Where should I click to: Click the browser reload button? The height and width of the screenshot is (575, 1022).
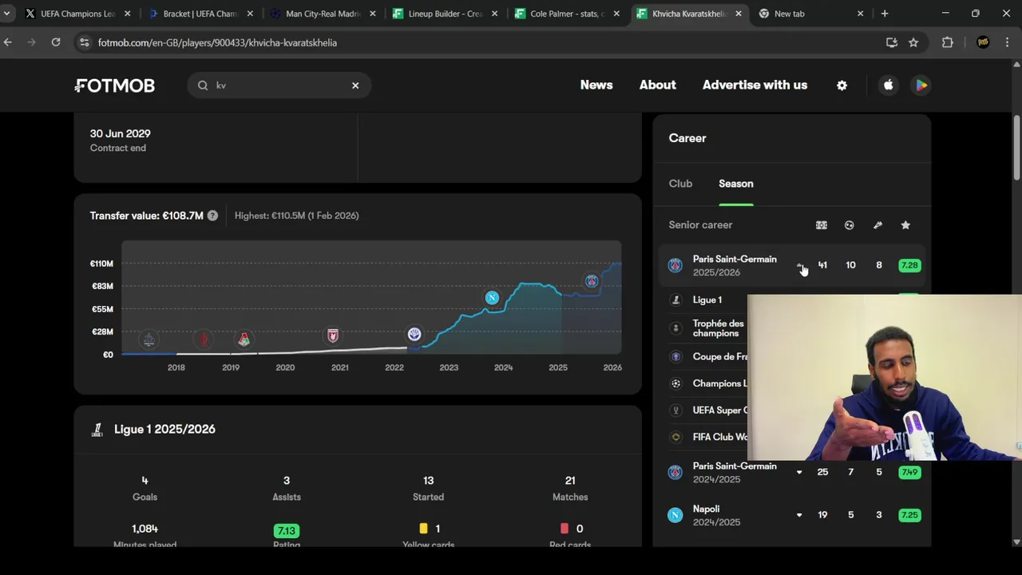pyautogui.click(x=56, y=42)
